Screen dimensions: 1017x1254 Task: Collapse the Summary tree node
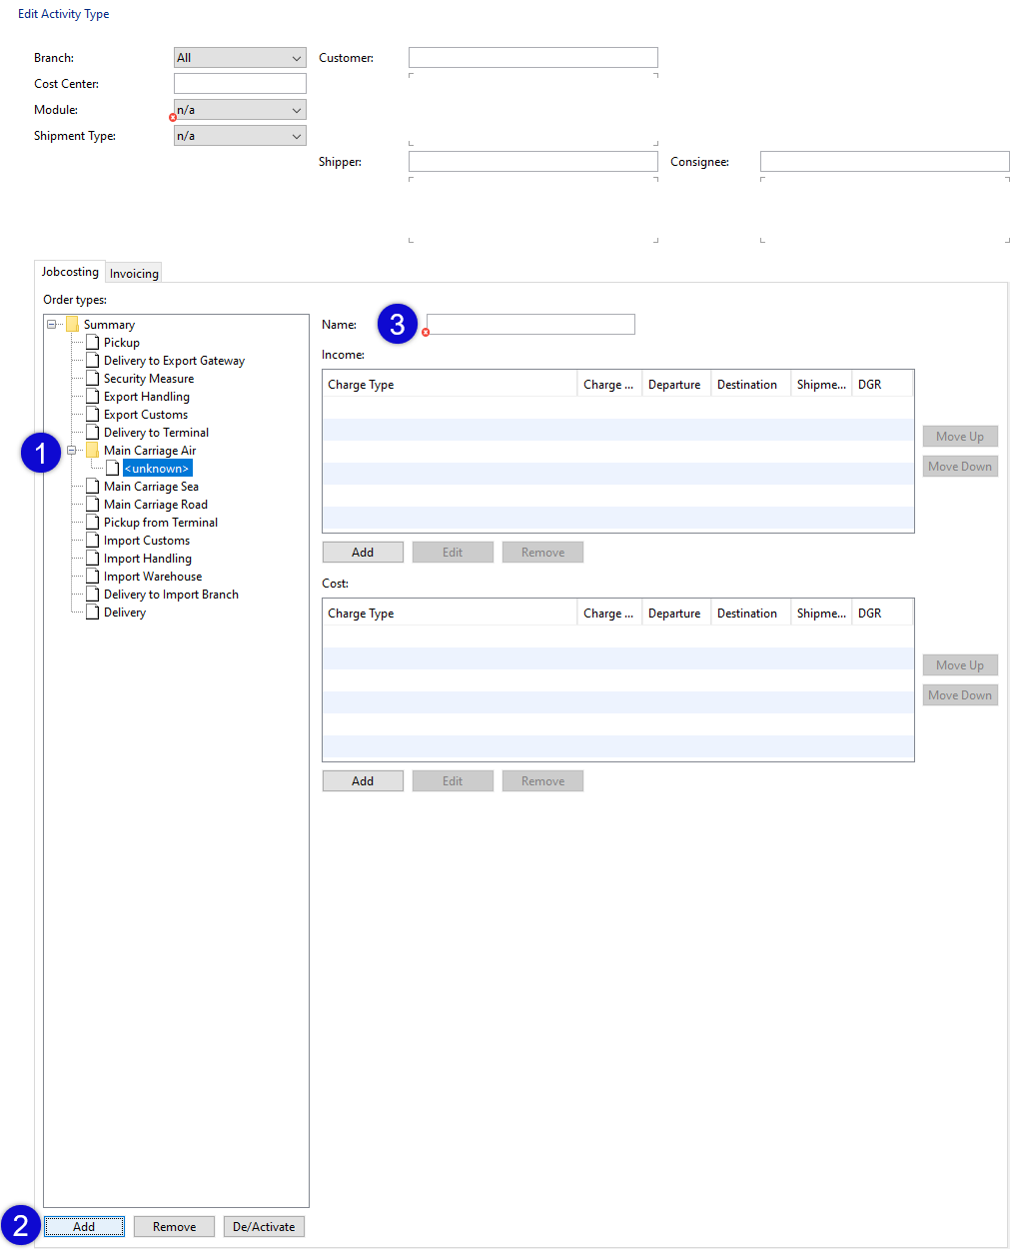(x=50, y=324)
